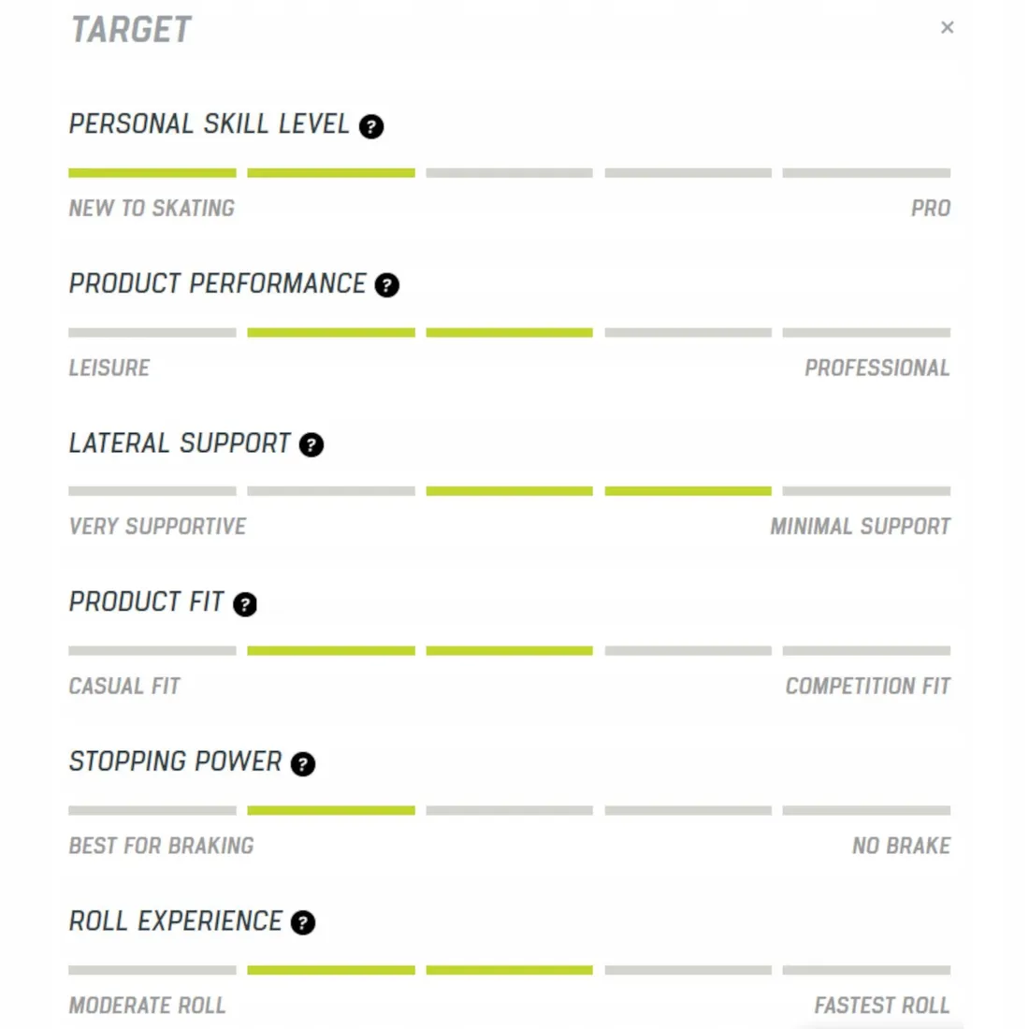Click fourth segment of Lateral Support bar
The height and width of the screenshot is (1029, 1029).
click(x=688, y=491)
